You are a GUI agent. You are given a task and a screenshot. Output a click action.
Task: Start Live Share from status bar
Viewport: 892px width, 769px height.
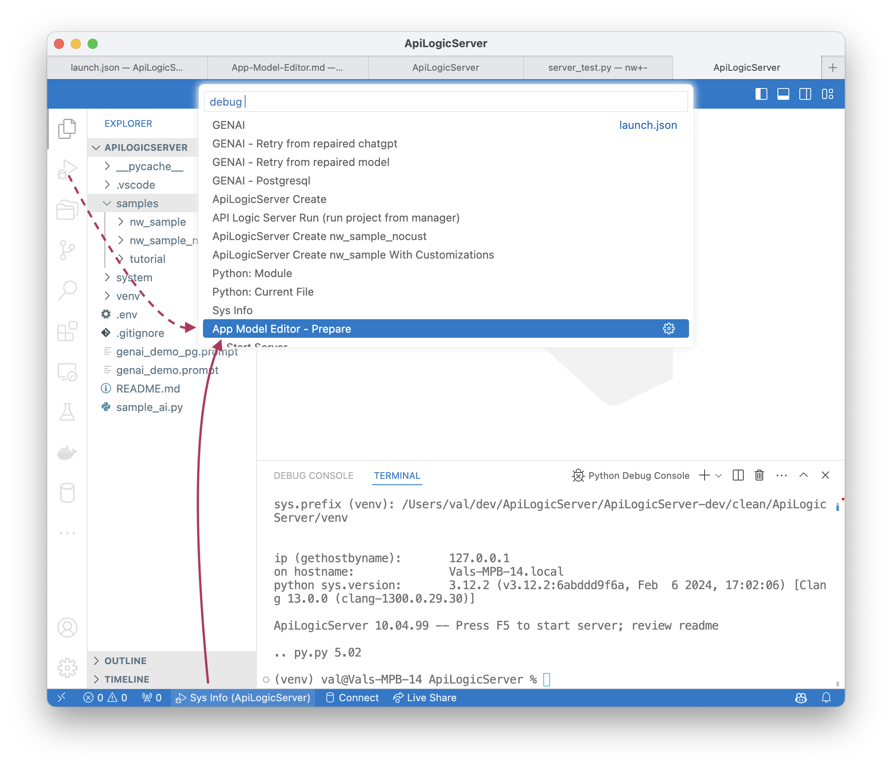pyautogui.click(x=425, y=698)
